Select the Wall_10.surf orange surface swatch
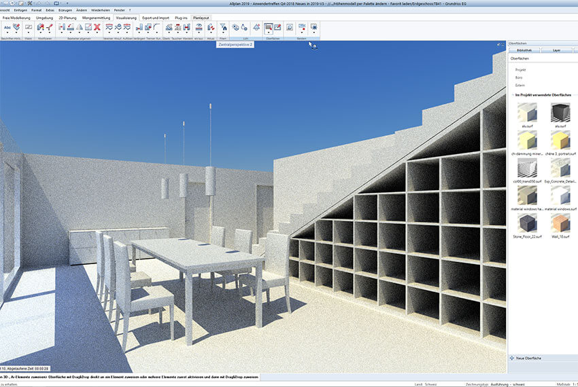The height and width of the screenshot is (387, 578). [560, 224]
